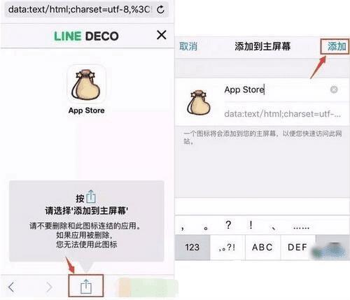Reload the page with the refresh icon
This screenshot has width=350, height=300.
coord(160,10)
